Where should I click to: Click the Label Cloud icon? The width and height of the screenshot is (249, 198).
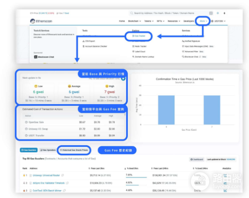pyautogui.click(x=133, y=51)
